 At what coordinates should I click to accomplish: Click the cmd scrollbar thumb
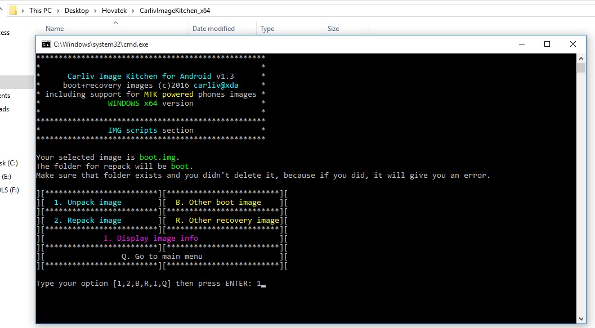point(581,68)
